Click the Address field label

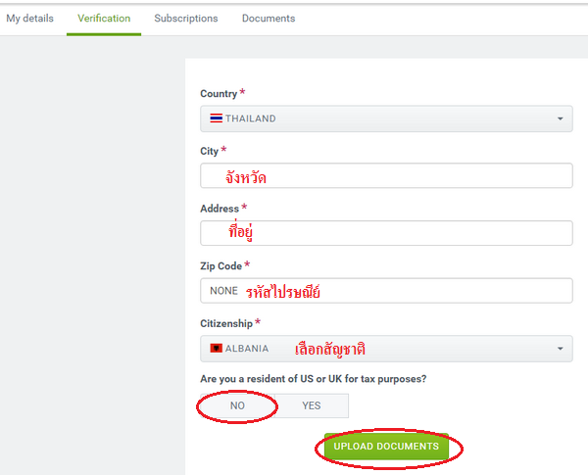pos(220,209)
